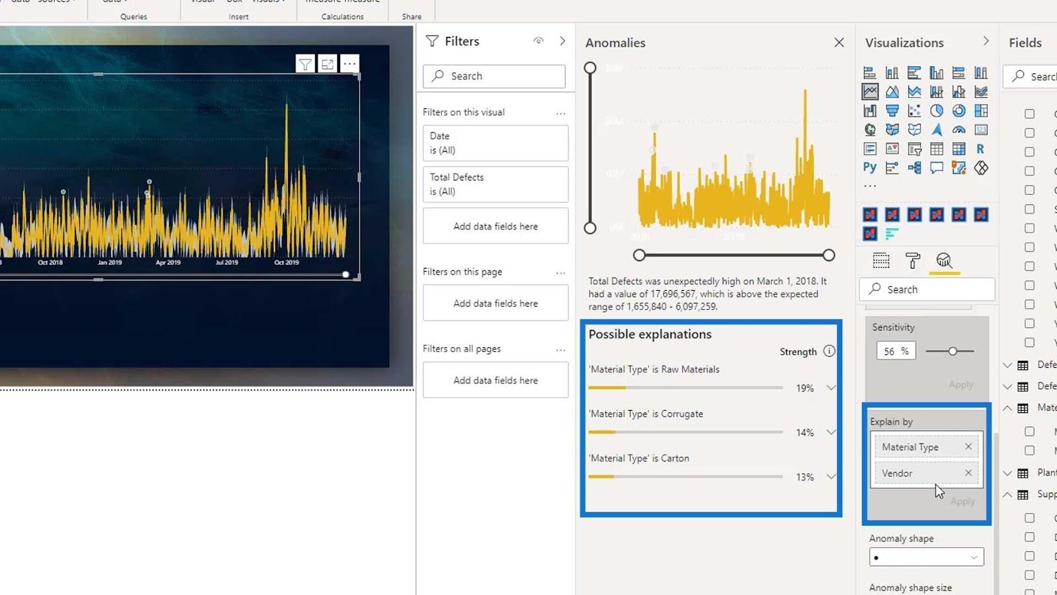Choose the Table visual
The width and height of the screenshot is (1057, 595).
[x=937, y=149]
